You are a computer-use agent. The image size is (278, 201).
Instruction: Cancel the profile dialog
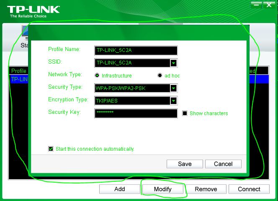click(x=223, y=164)
